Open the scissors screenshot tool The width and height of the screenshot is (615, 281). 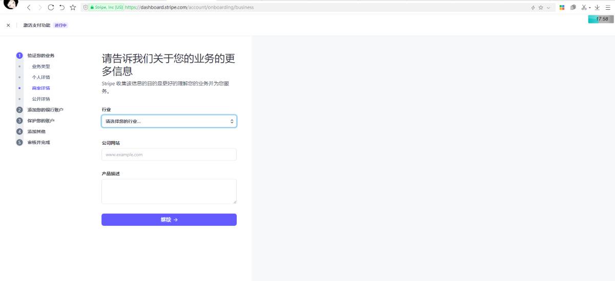pos(584,8)
